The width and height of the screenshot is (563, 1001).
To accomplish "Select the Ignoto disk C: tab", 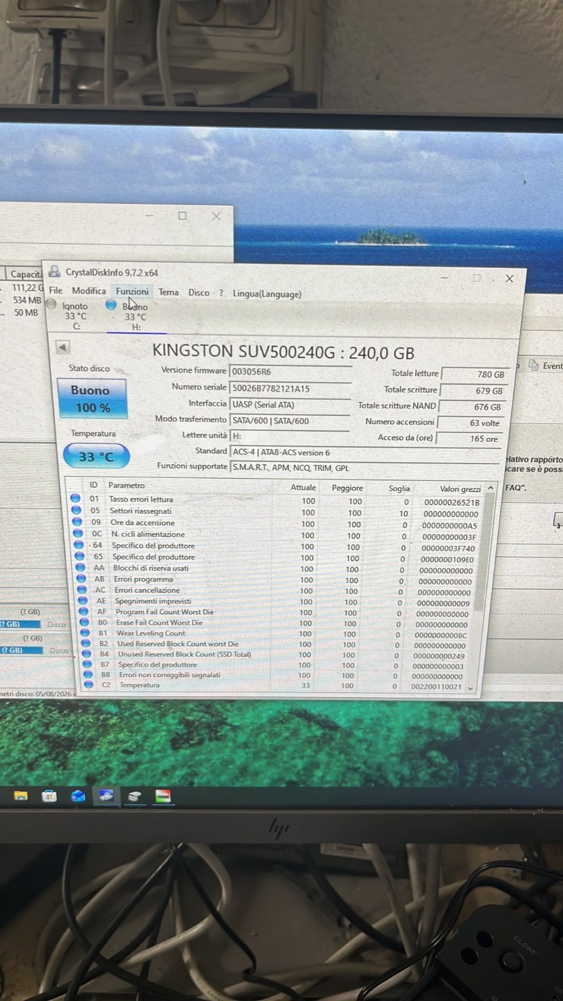I will tap(70, 316).
